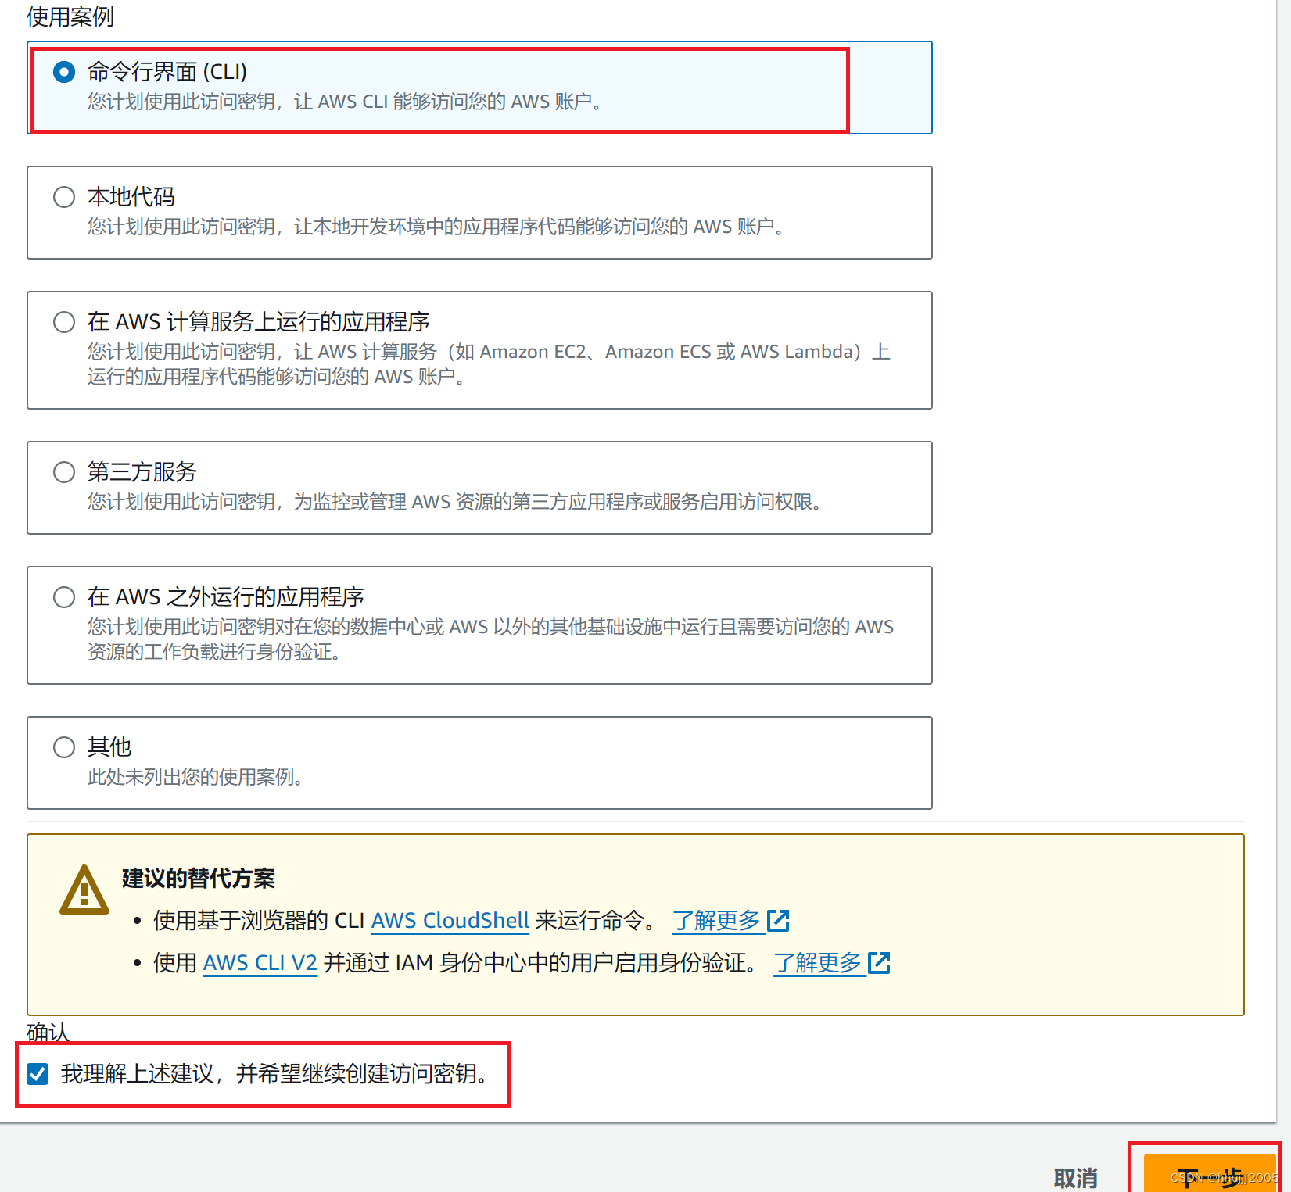Click the 第三方服务 option card area
This screenshot has height=1192, width=1291.
[x=479, y=487]
